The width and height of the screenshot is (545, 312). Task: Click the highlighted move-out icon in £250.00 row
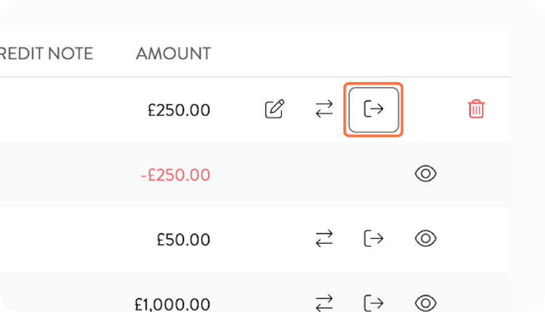pyautogui.click(x=373, y=110)
